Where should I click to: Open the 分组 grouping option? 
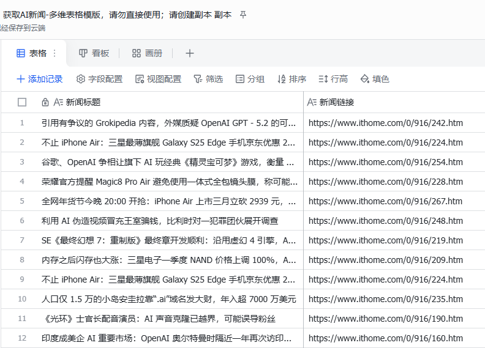pos(250,79)
